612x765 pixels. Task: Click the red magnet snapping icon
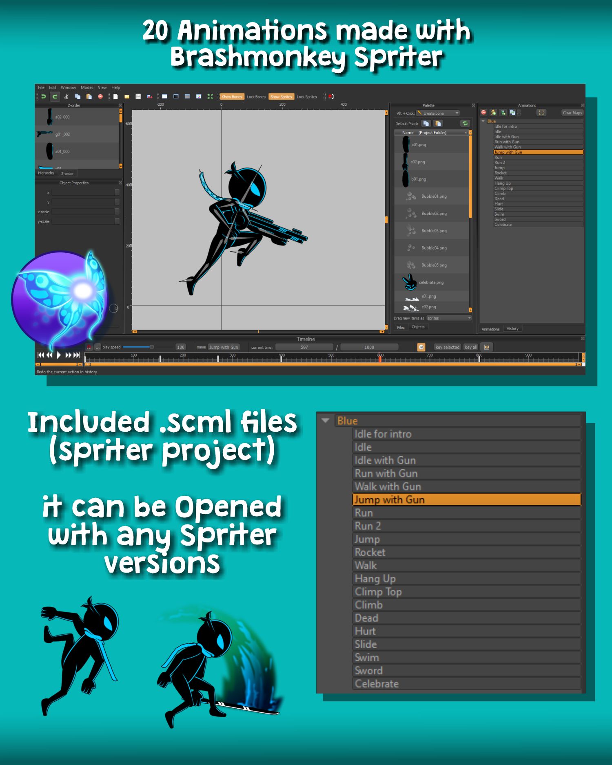(331, 97)
